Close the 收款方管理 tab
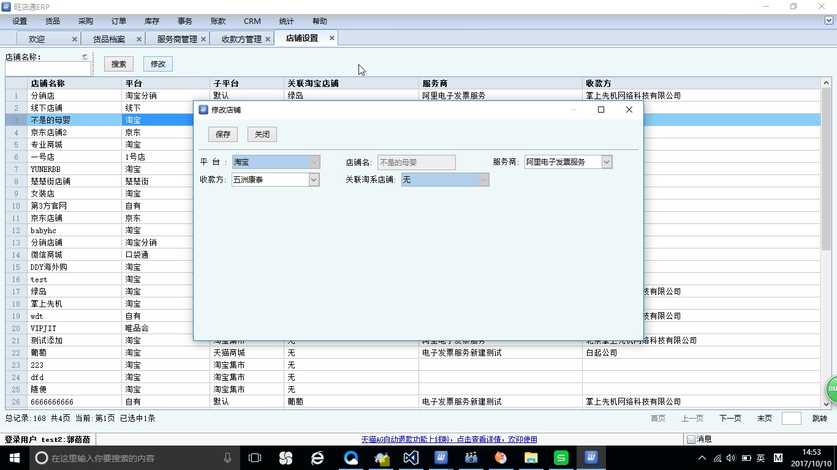This screenshot has height=470, width=837. coord(268,39)
